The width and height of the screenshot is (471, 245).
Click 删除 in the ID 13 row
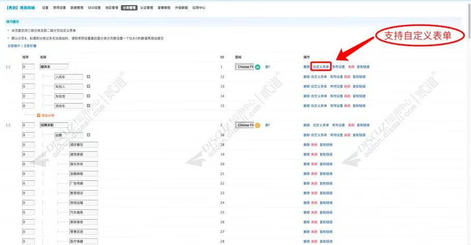306,87
